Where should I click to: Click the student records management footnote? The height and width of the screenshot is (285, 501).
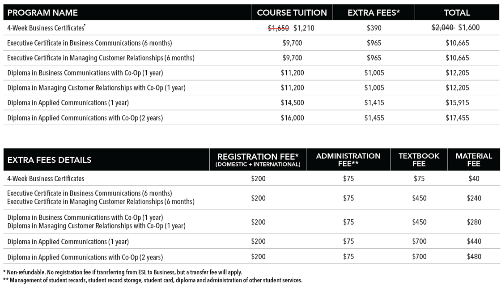(x=153, y=281)
